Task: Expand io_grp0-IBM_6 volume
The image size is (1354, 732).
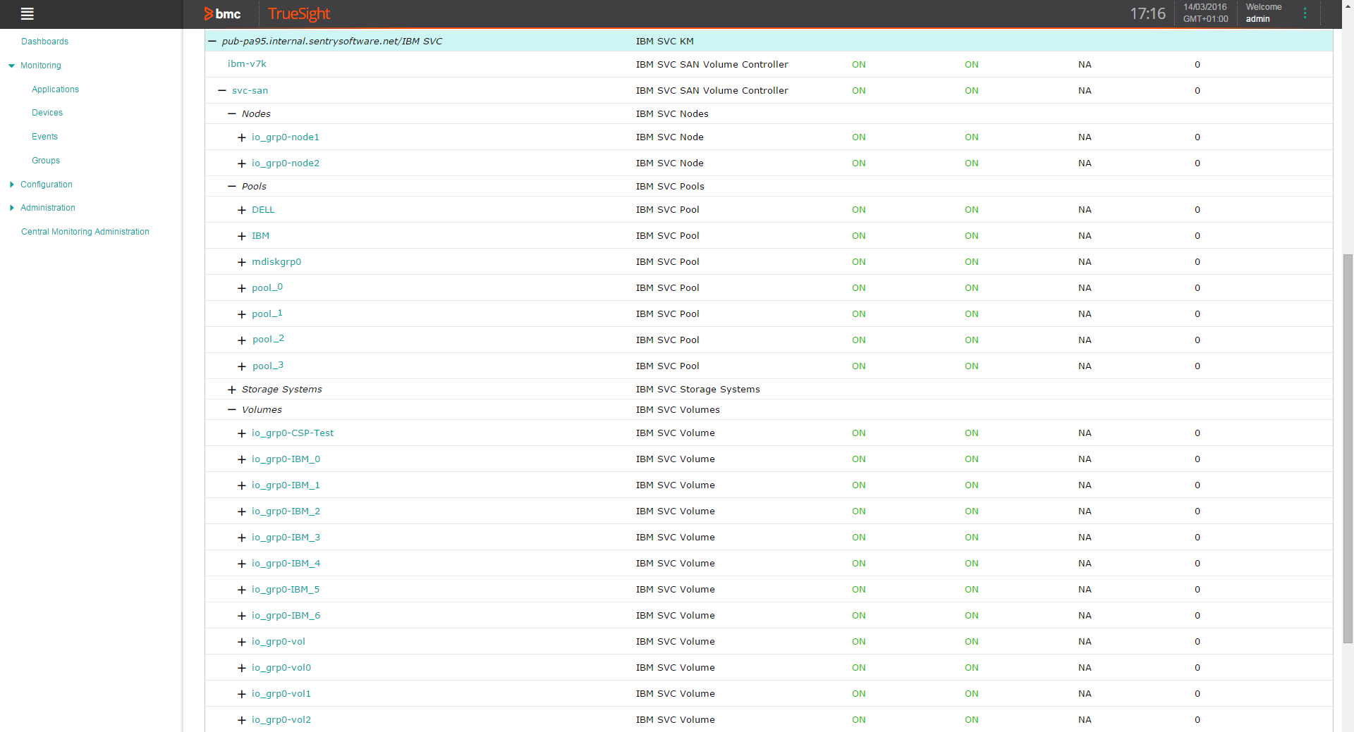Action: tap(242, 616)
